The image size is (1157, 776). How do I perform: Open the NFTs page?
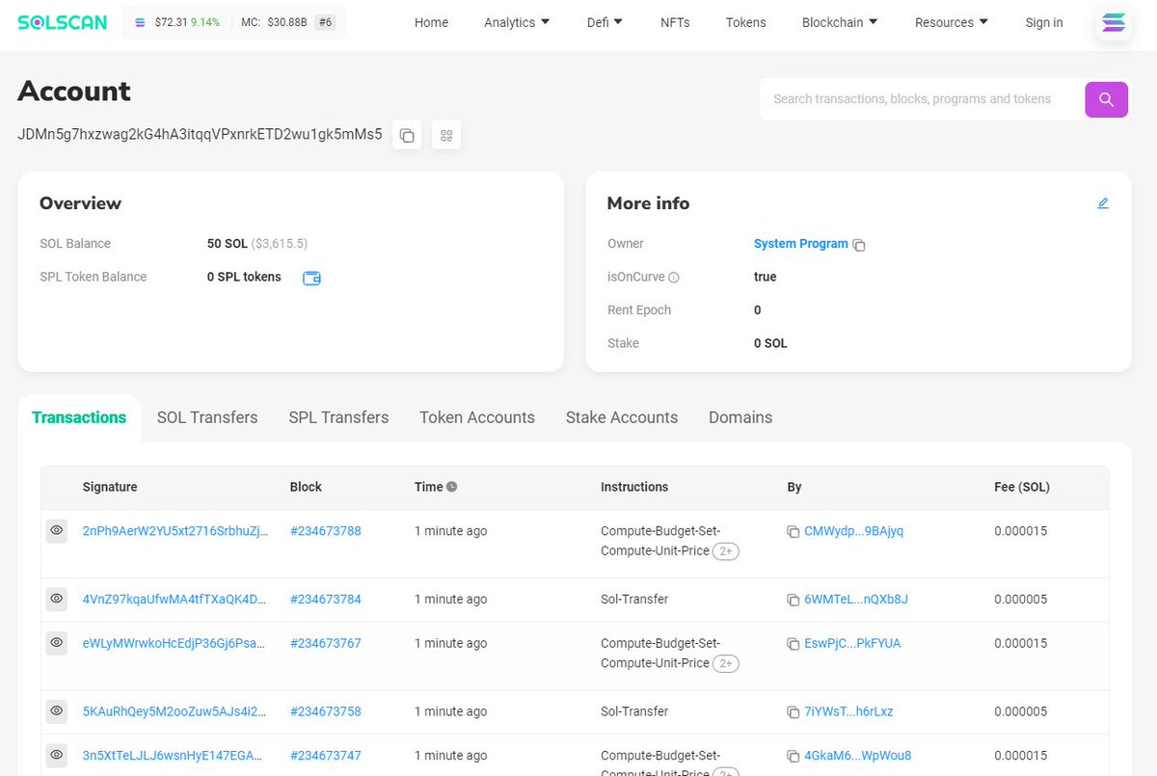[x=675, y=22]
